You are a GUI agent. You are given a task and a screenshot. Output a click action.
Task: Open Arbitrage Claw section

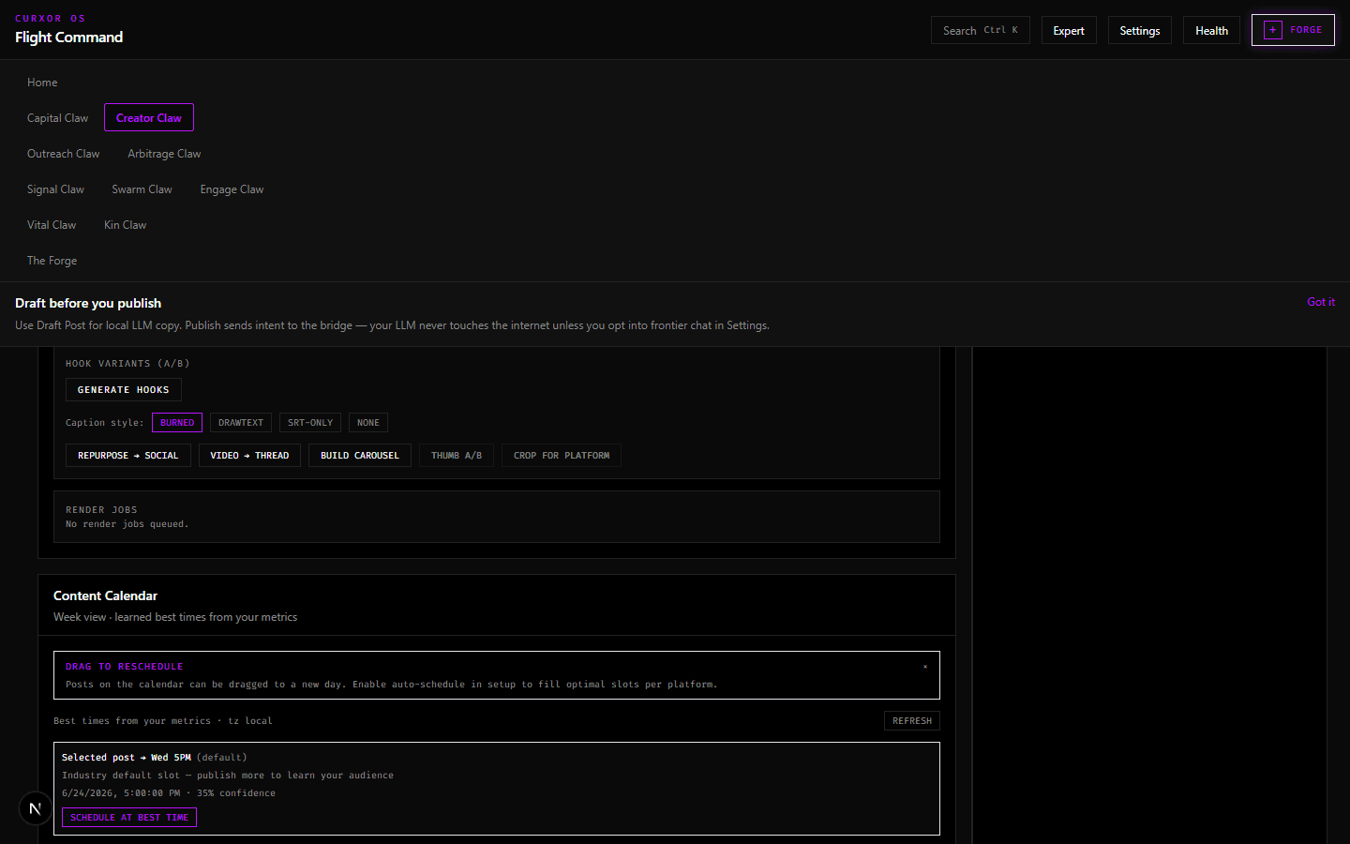click(164, 154)
